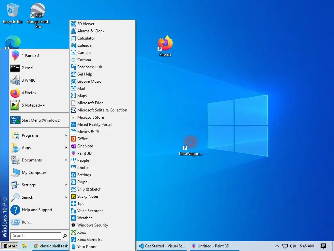Launch Xbox app
This screenshot has height=251, width=334.
click(102, 232)
